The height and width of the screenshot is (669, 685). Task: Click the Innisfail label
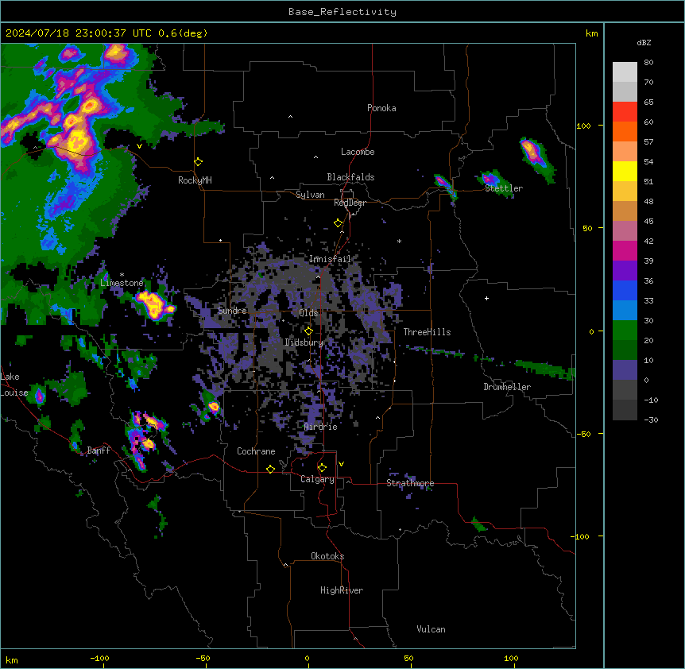tap(330, 259)
